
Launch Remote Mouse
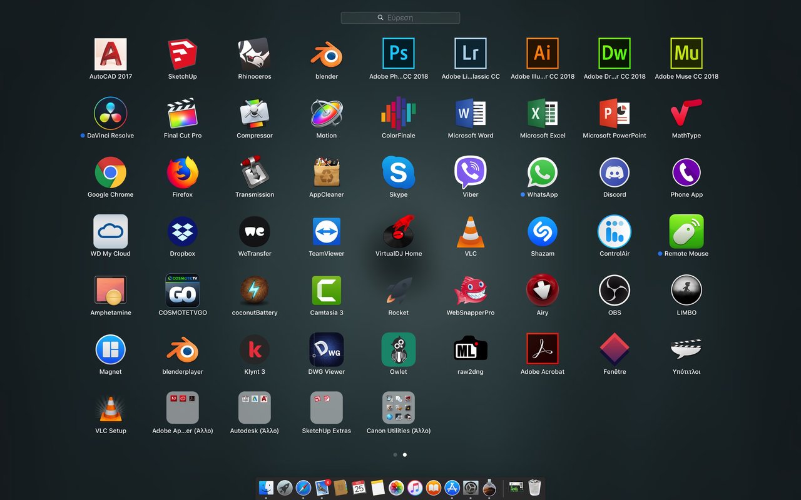click(686, 232)
